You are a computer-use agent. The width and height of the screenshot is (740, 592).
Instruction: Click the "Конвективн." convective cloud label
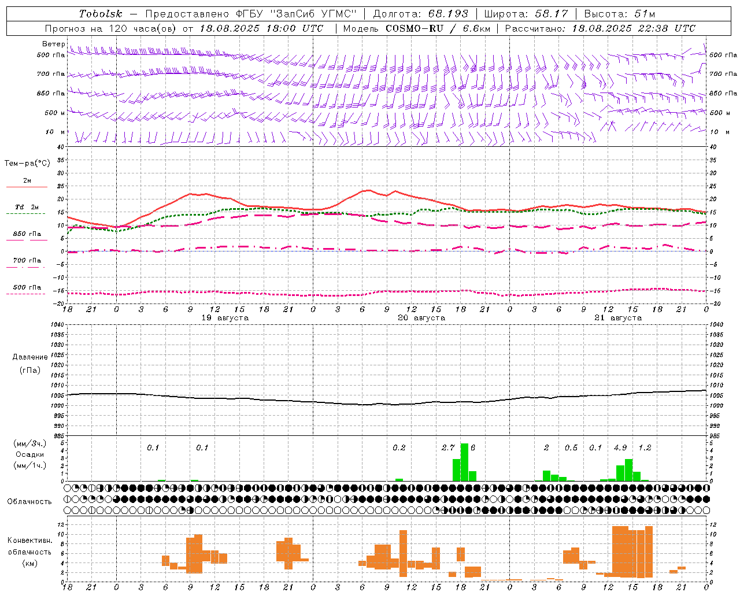click(29, 541)
